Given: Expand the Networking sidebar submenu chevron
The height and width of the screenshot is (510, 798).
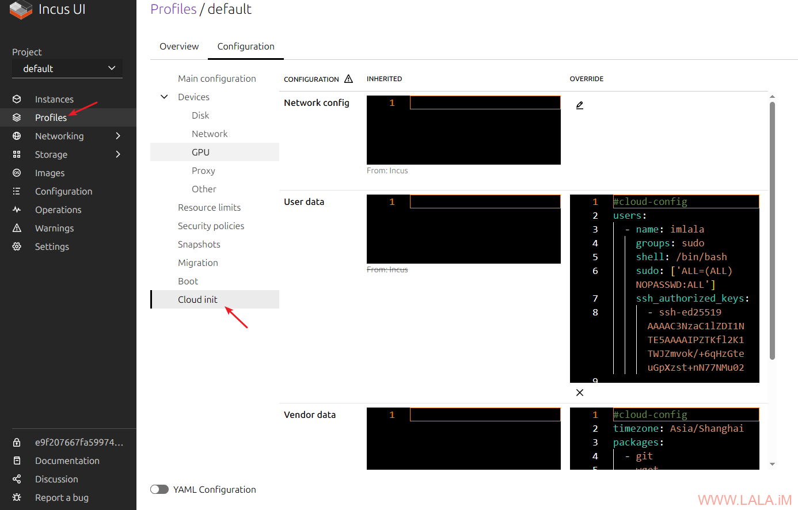Looking at the screenshot, I should (x=118, y=136).
